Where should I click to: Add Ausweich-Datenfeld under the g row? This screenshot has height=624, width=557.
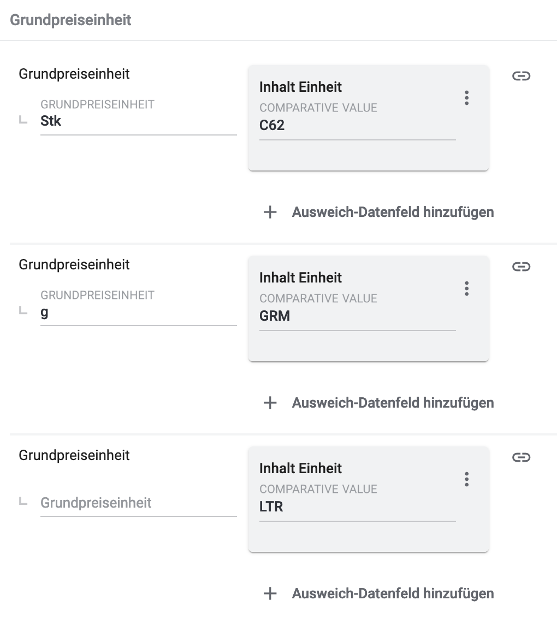pos(393,403)
